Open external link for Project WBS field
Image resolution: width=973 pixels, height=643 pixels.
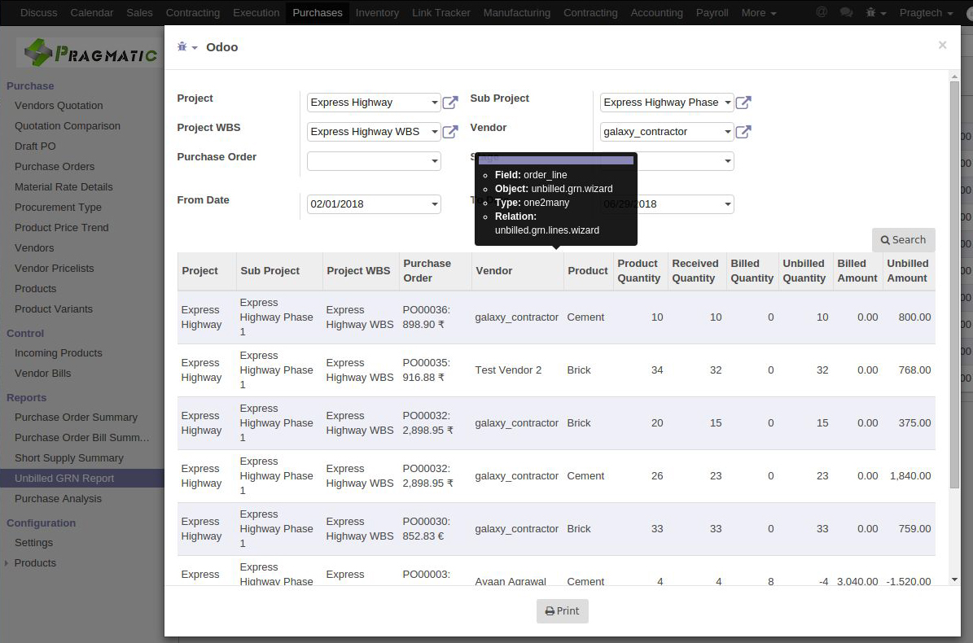[x=450, y=132]
